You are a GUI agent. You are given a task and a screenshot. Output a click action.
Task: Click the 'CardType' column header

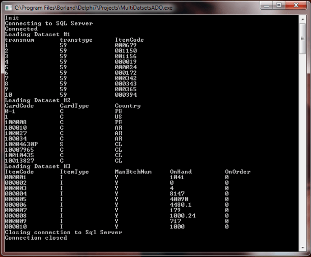(74, 106)
